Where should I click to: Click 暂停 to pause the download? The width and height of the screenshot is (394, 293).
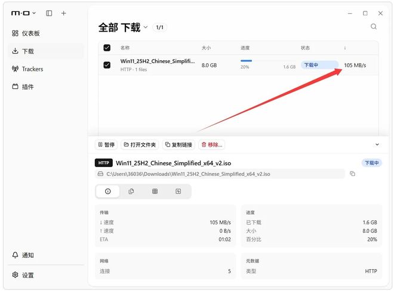106,145
